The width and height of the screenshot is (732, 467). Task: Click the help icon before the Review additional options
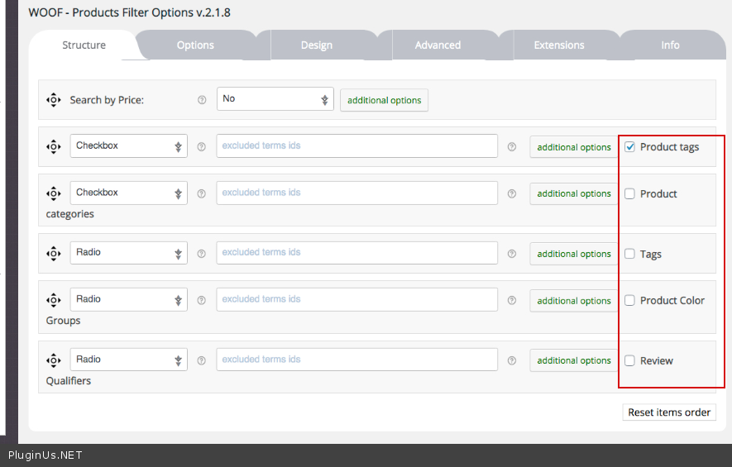click(512, 360)
